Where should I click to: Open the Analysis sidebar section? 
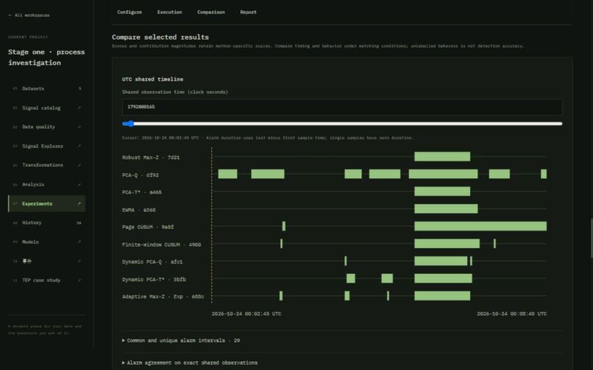click(x=47, y=184)
